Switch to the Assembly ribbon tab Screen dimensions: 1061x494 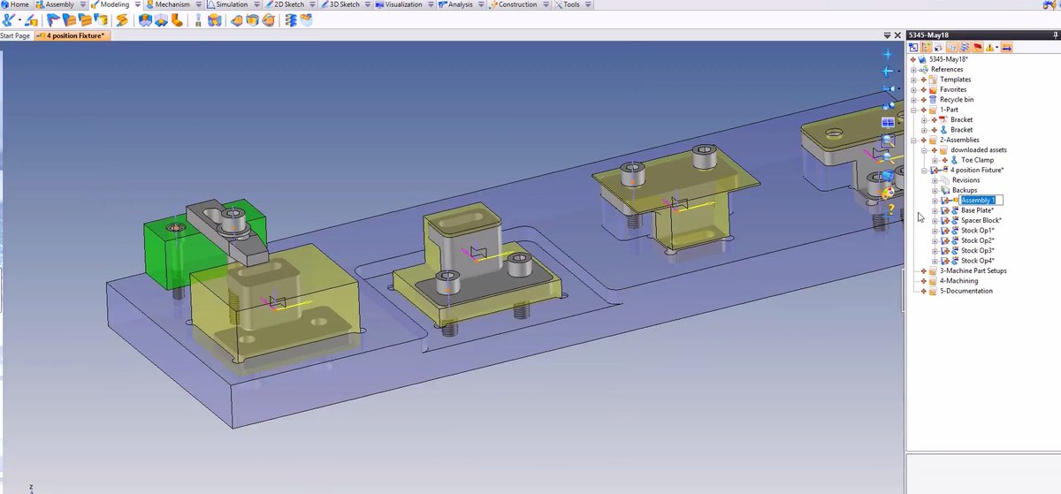[55, 4]
